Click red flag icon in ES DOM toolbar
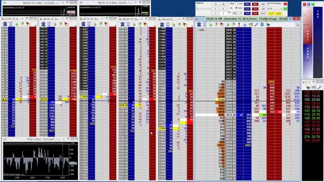This screenshot has width=324, height=182. [x=222, y=25]
